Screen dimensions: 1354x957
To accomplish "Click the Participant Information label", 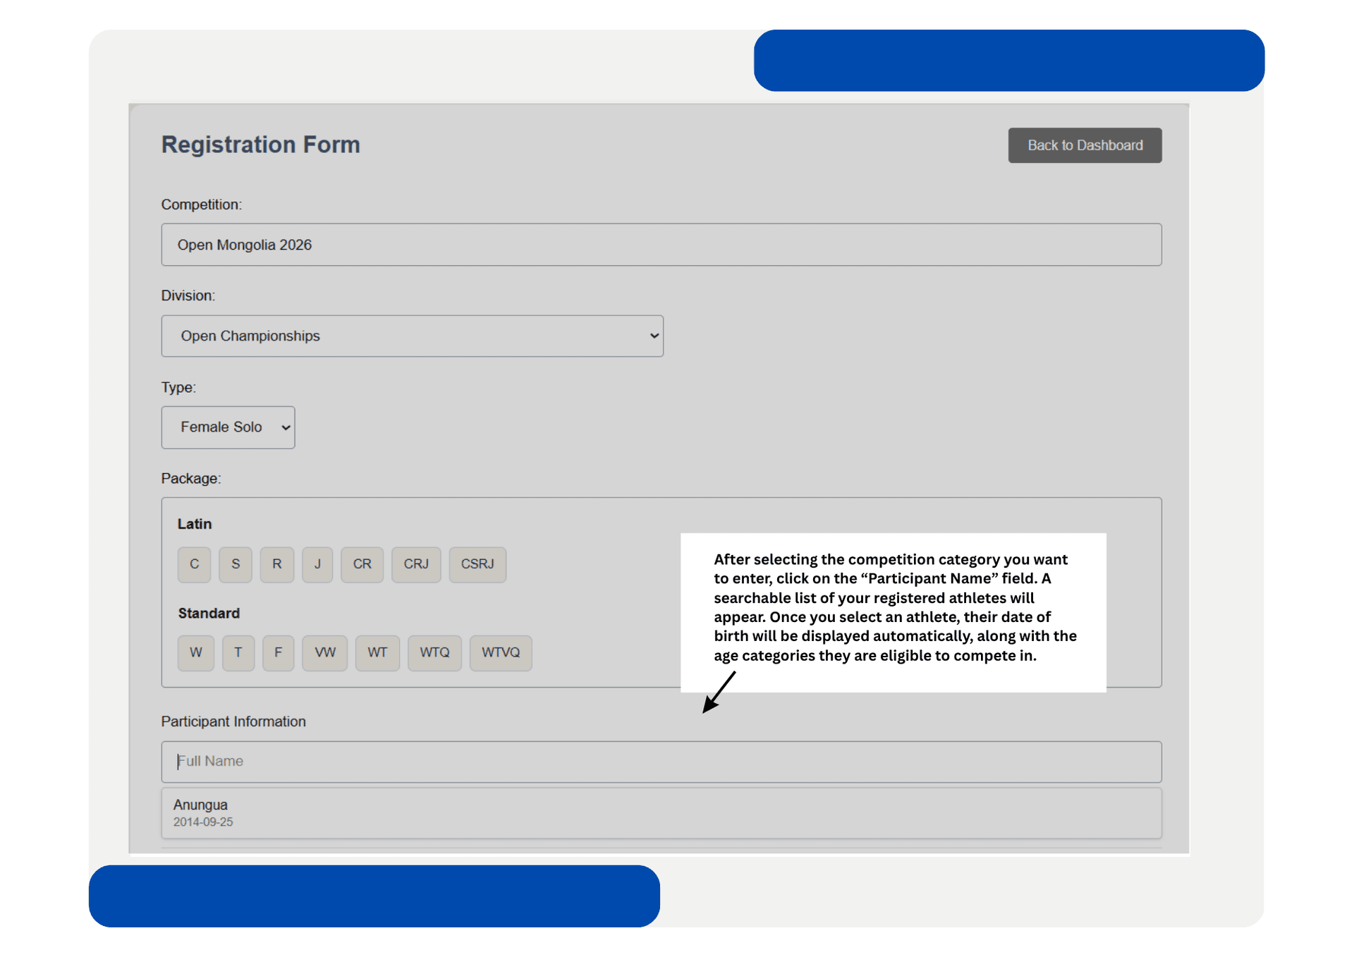I will point(233,721).
